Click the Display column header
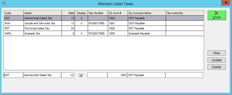The height and width of the screenshot is (95, 232). click(x=81, y=13)
